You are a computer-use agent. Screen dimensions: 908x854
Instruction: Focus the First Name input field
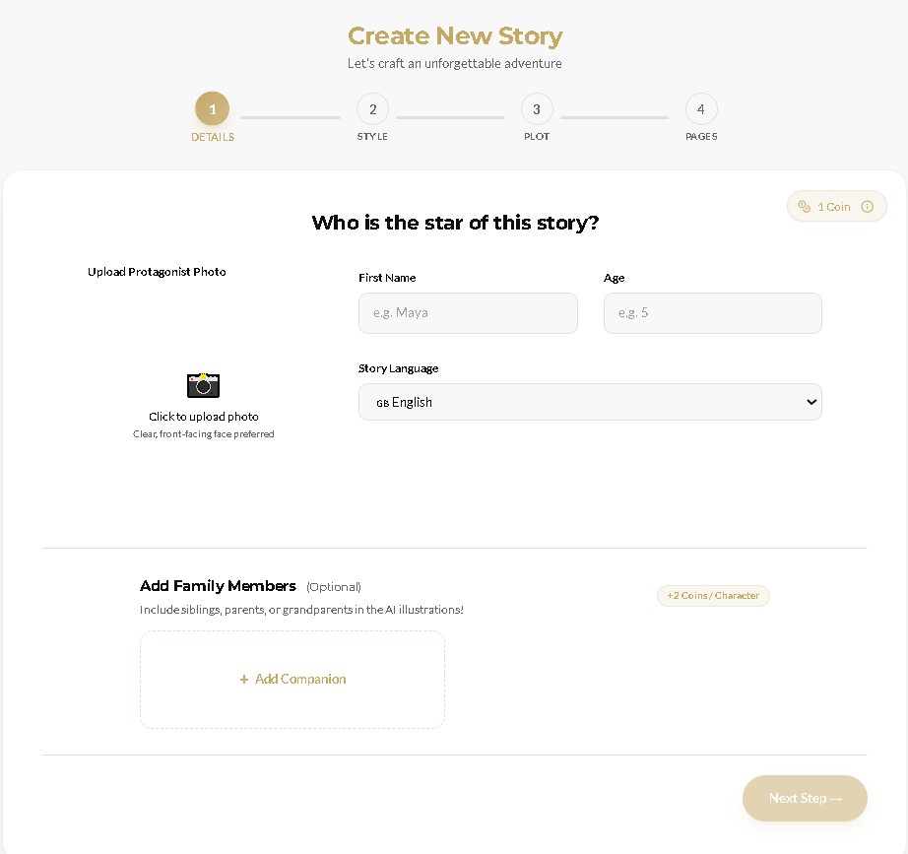pyautogui.click(x=468, y=313)
